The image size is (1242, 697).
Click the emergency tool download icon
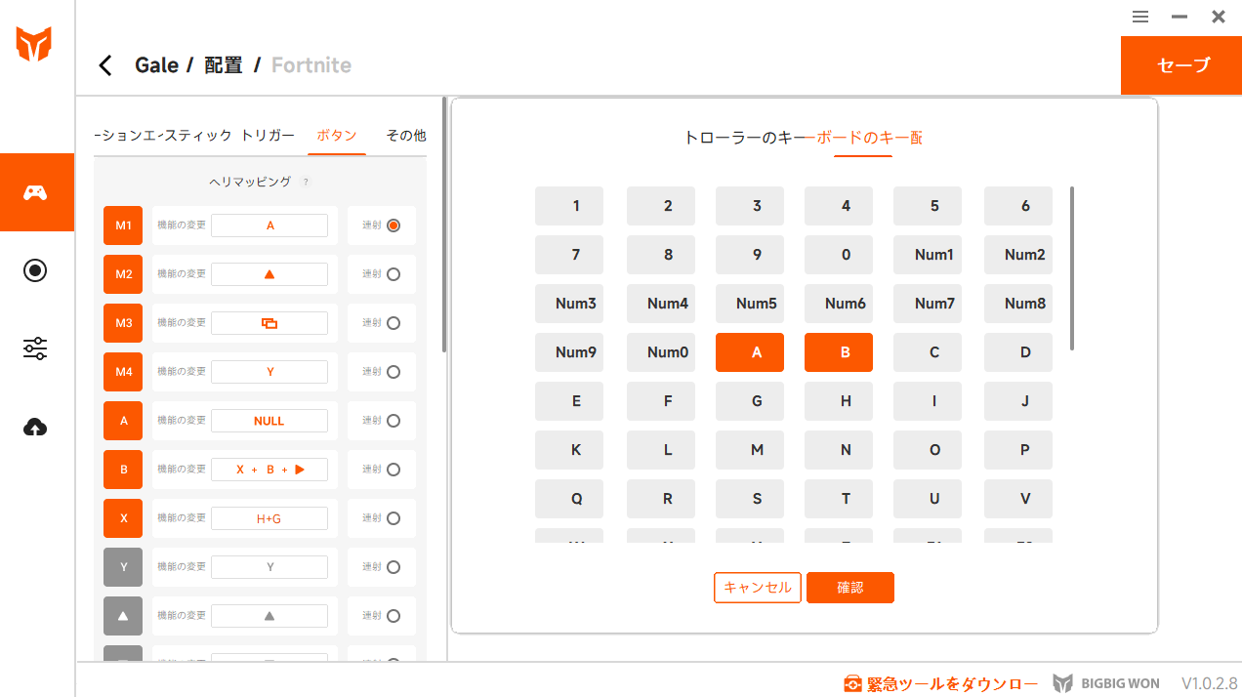tap(852, 683)
